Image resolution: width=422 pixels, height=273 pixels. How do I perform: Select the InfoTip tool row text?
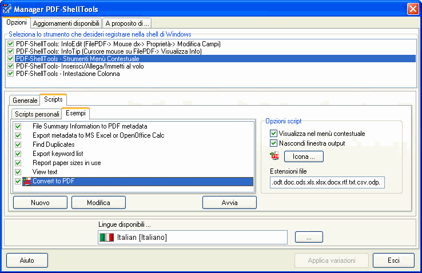(x=109, y=51)
